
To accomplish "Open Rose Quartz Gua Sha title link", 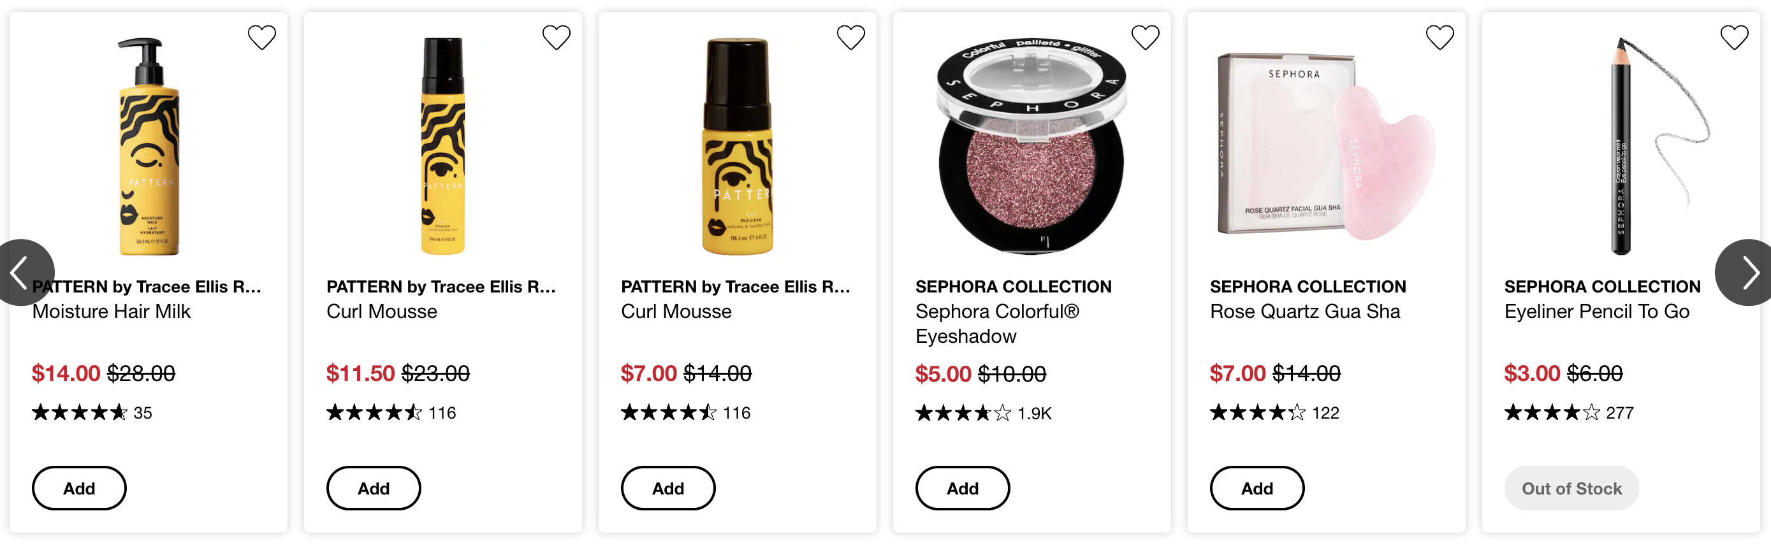I will click(1305, 312).
